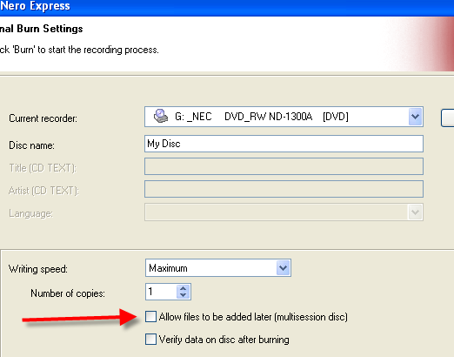Select the Maximum writing speed combo box
454x357 pixels.
[218, 268]
